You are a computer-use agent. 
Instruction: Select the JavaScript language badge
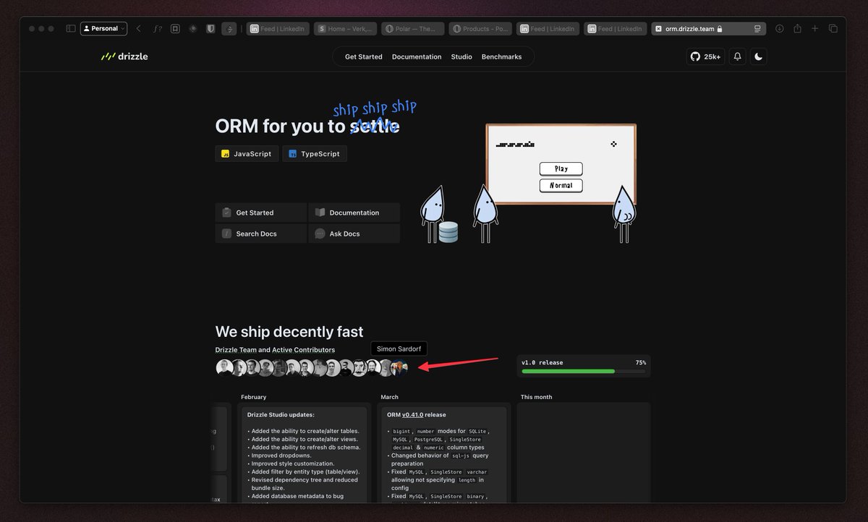[245, 153]
